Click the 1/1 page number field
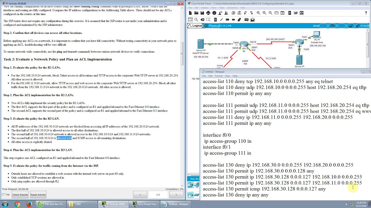This screenshot has width=371, height=208. pyautogui.click(x=158, y=195)
